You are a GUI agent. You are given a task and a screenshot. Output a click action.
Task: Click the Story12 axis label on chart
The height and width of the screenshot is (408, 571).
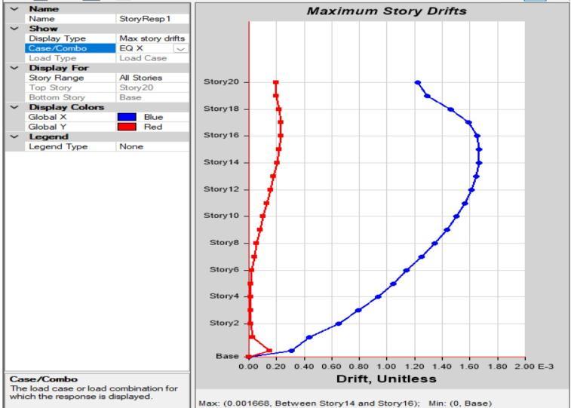tap(222, 189)
